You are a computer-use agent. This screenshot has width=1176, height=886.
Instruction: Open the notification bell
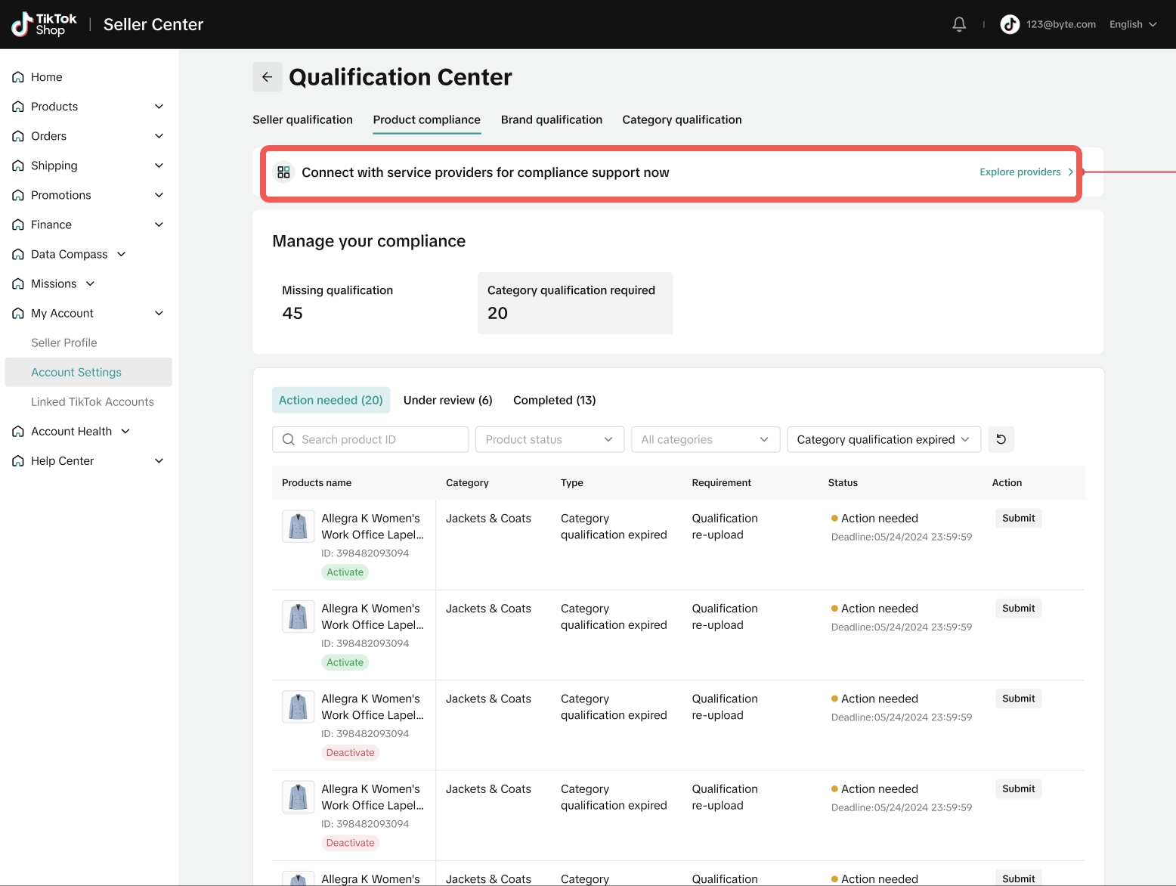959,24
